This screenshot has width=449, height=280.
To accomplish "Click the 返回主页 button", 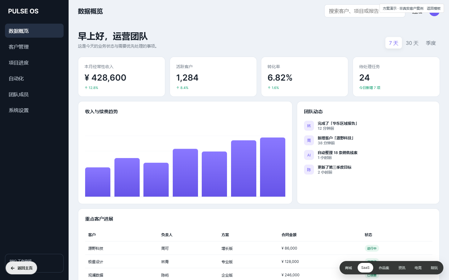I will click(x=22, y=268).
